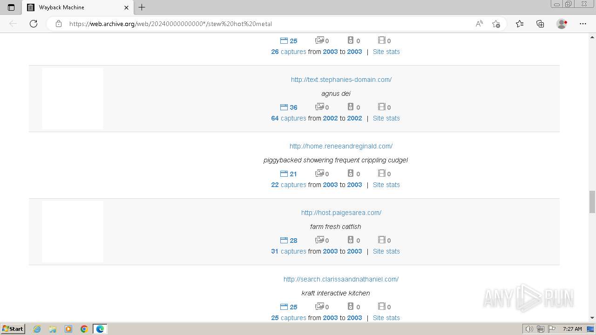Click video count icon for paigesarea
Screen dimensions: 596x335
coord(381,240)
